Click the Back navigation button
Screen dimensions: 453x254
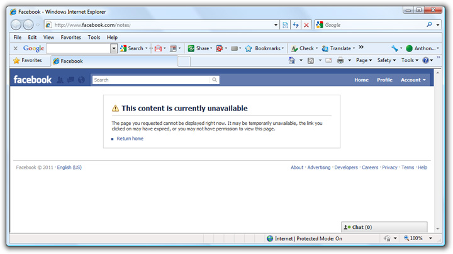click(16, 25)
